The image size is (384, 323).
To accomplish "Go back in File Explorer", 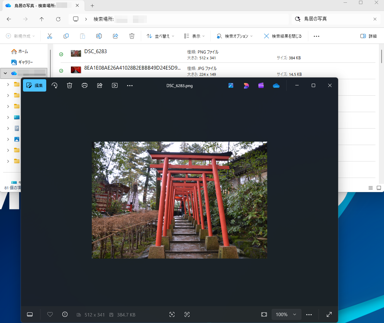I will [x=9, y=19].
